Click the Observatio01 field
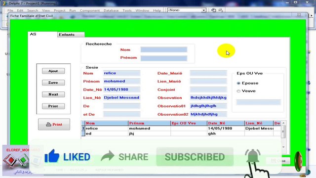The image size is (316, 178). [208, 106]
